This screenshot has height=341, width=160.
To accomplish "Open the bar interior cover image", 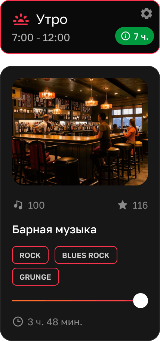I will pos(80,132).
